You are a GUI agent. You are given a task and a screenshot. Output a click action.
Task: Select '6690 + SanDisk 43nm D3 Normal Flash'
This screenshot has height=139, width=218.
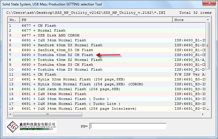coord(107,45)
